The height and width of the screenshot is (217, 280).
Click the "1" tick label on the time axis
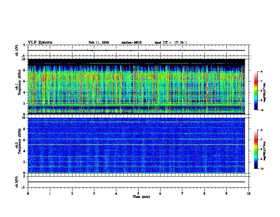[50, 194]
